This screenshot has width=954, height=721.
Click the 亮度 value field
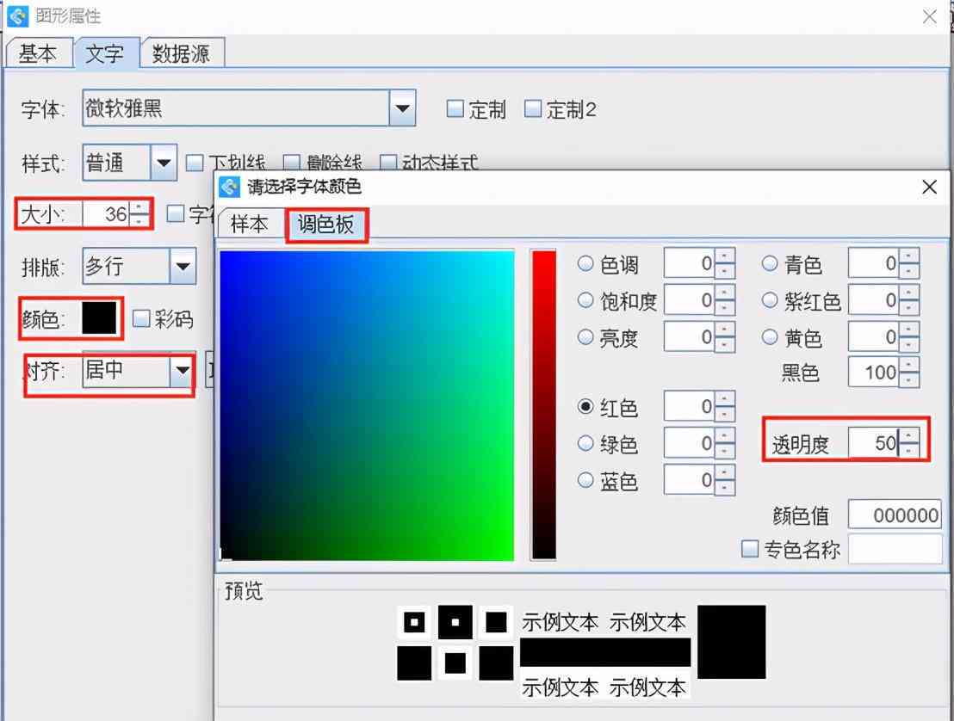[x=689, y=336]
